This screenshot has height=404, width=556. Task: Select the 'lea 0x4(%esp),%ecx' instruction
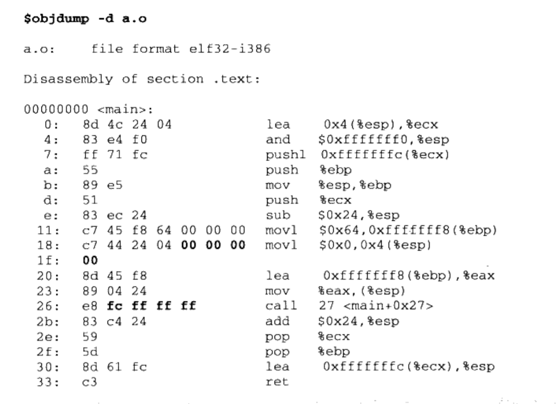click(x=352, y=125)
